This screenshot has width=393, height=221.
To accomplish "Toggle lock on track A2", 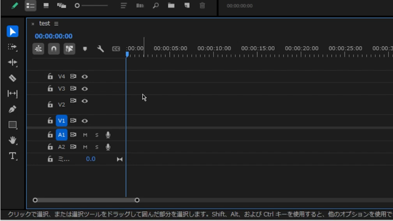I will pos(50,147).
